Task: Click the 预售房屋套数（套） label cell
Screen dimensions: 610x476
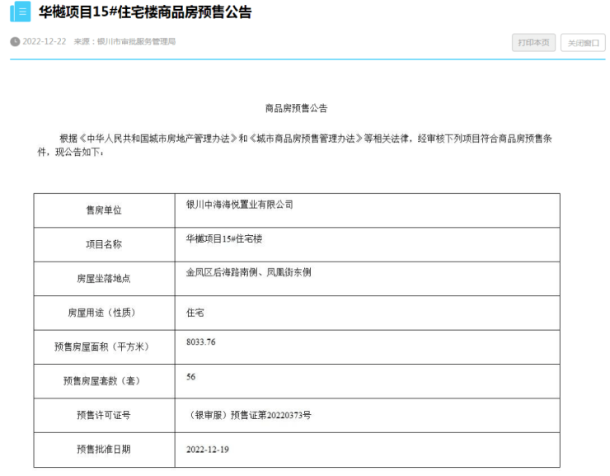Action: click(104, 381)
